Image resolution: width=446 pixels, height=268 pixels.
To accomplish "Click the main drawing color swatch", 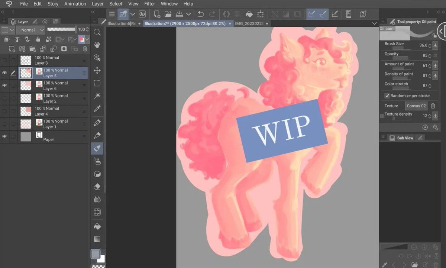I will pos(96,254).
